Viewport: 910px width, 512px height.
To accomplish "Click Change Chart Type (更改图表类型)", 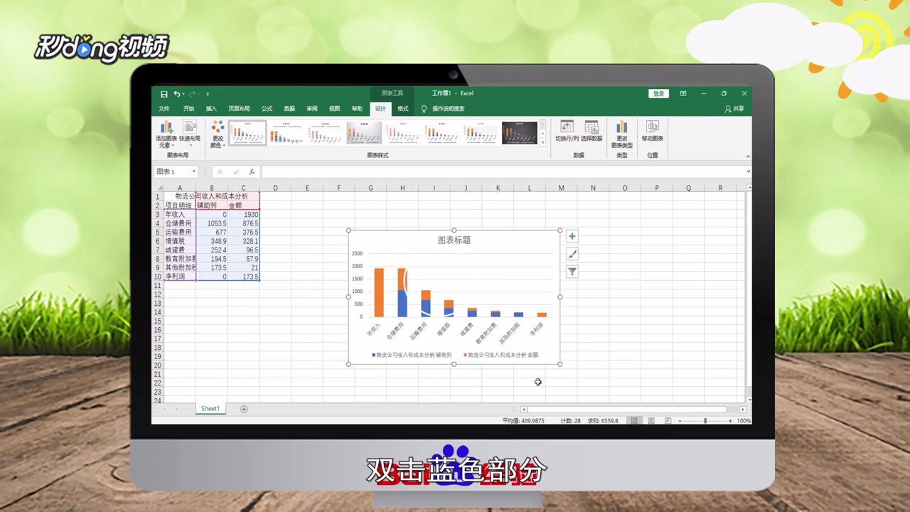I will [623, 132].
